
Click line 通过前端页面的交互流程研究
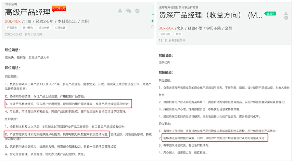point(210,117)
